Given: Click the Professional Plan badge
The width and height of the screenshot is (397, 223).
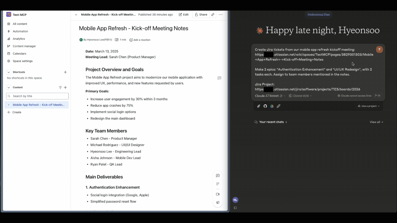Looking at the screenshot, I should (319, 15).
